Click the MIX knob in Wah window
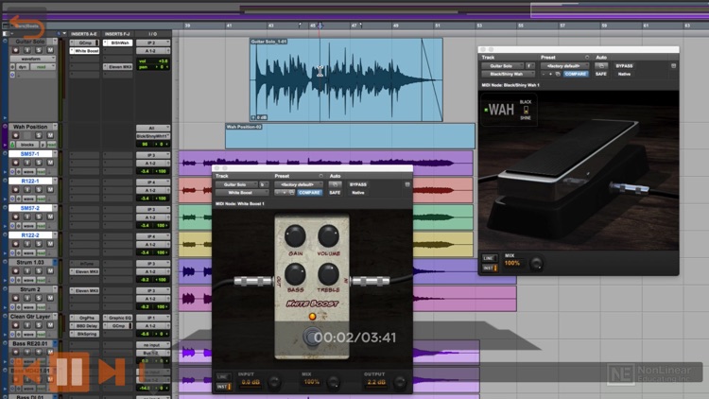The height and width of the screenshot is (399, 709). pyautogui.click(x=536, y=264)
